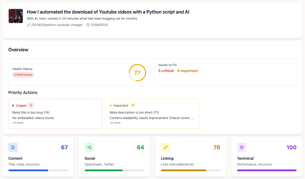This screenshot has width=305, height=179.
Task: Click the Linking chain icon
Action: coord(165,147)
